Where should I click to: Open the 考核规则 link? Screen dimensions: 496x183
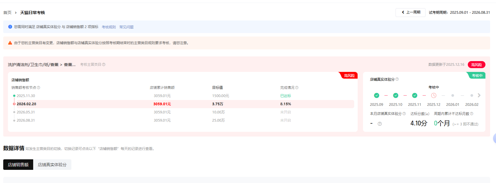click(109, 27)
